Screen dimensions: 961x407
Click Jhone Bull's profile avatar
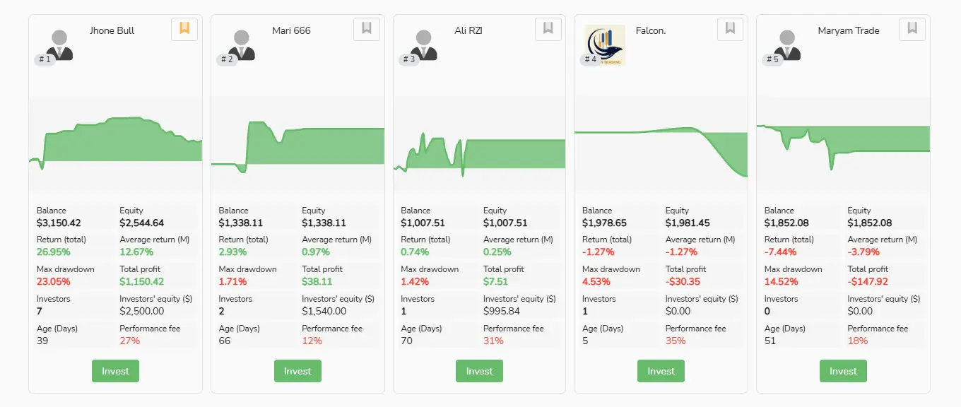tap(60, 45)
